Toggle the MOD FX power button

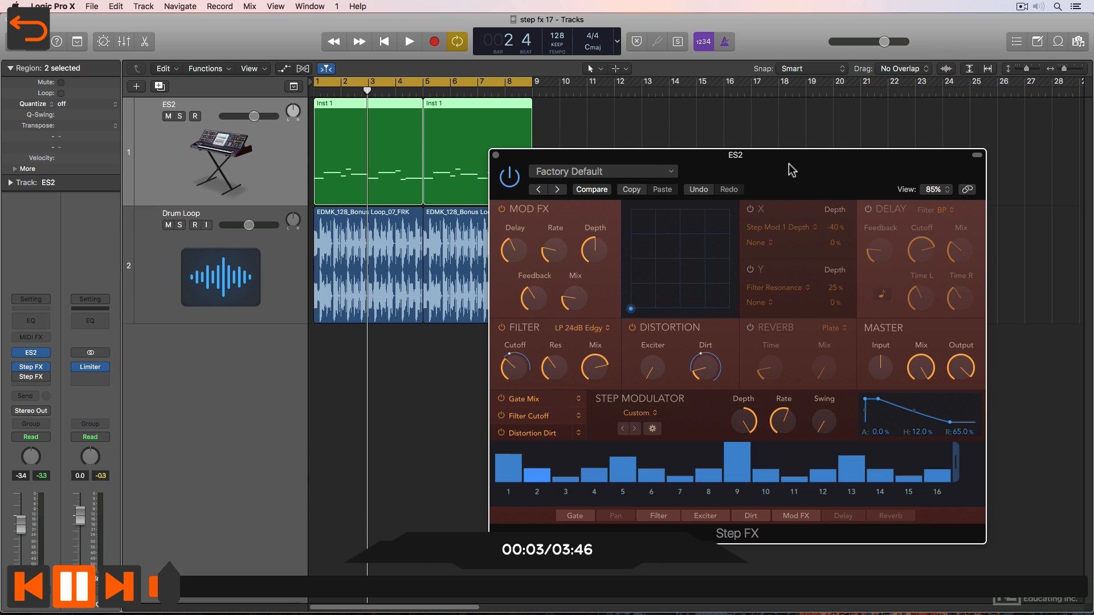(501, 209)
